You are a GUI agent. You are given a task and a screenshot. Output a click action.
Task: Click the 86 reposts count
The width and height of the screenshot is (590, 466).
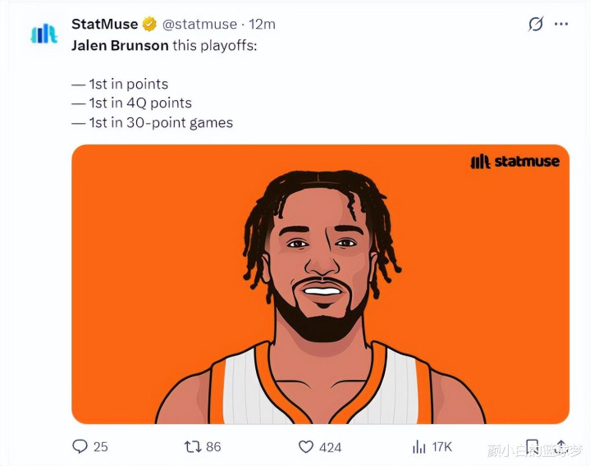(213, 446)
